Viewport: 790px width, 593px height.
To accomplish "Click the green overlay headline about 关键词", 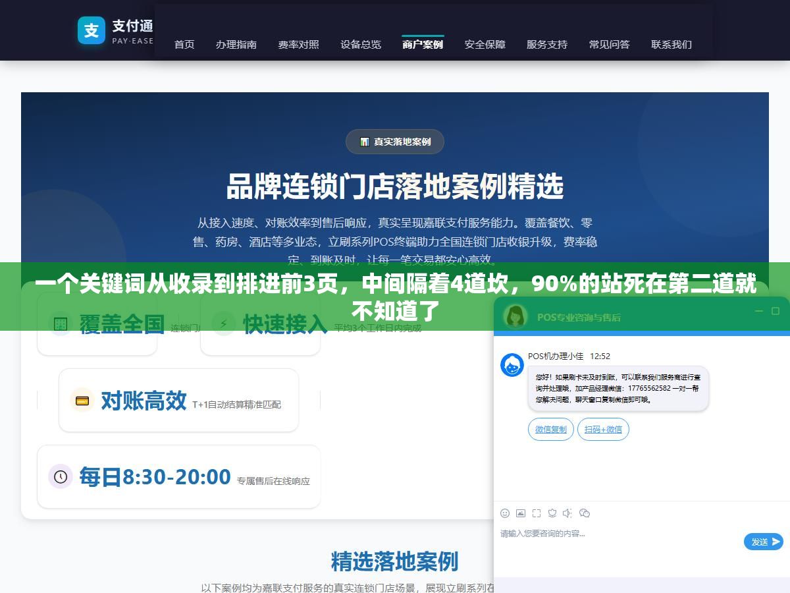I will pos(395,296).
